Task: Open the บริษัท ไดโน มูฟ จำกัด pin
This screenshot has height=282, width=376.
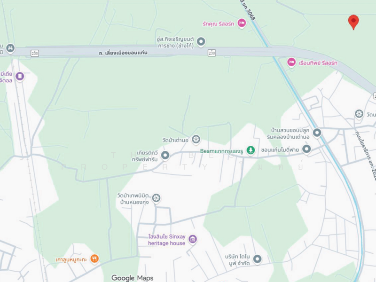Action: coord(257,259)
